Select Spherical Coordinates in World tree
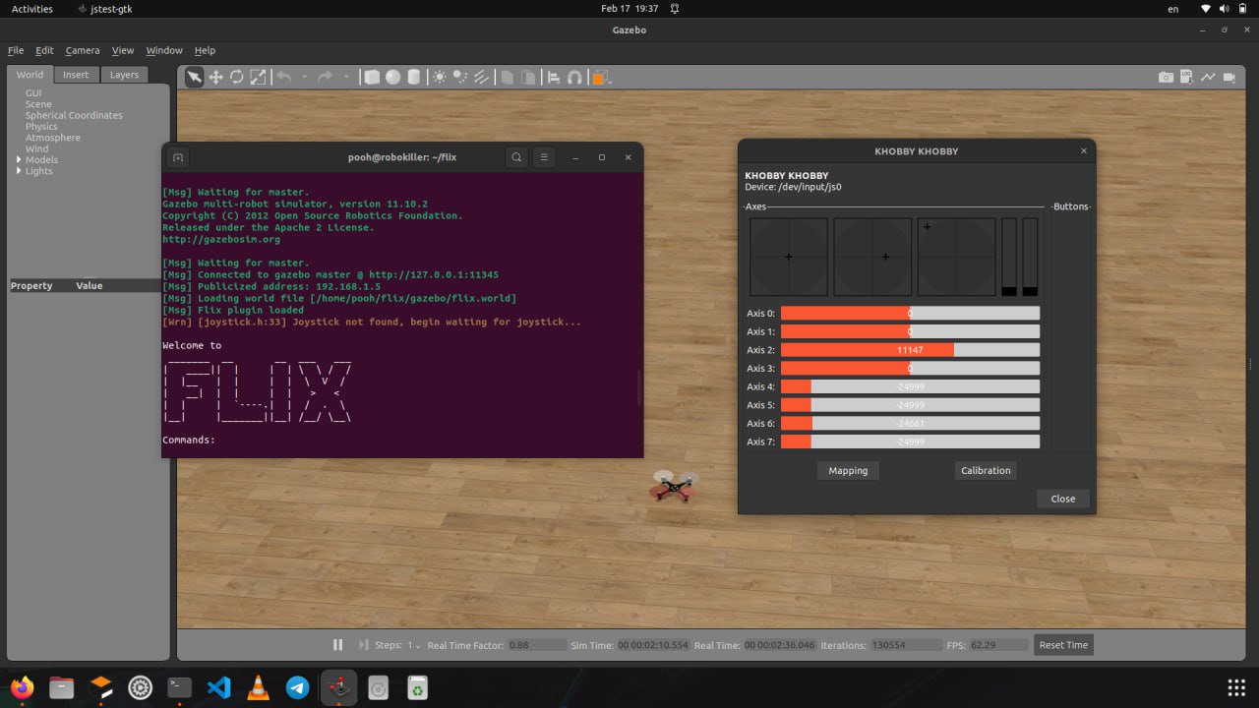This screenshot has height=708, width=1259. (x=74, y=115)
